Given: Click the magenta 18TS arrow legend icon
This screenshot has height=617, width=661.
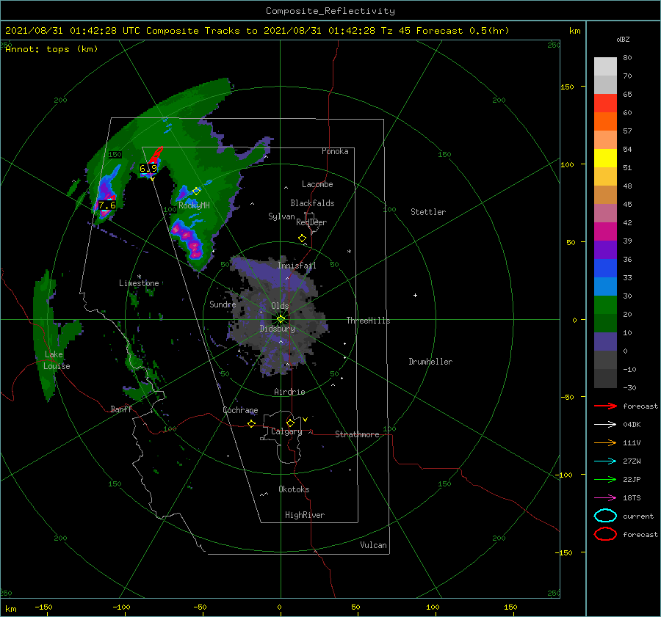Looking at the screenshot, I should pyautogui.click(x=605, y=498).
